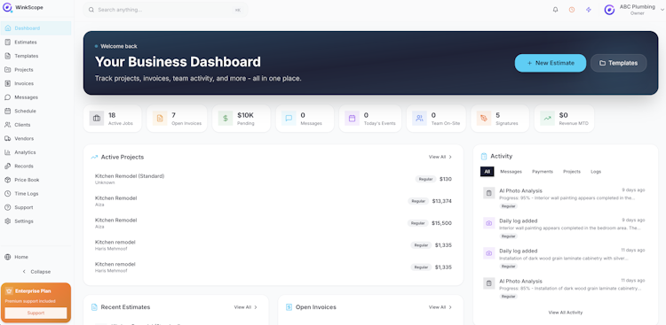Click the Search anything input field
This screenshot has height=325, width=666.
pos(165,10)
